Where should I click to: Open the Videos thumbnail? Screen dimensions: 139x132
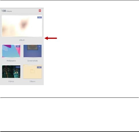[x=11, y=72]
